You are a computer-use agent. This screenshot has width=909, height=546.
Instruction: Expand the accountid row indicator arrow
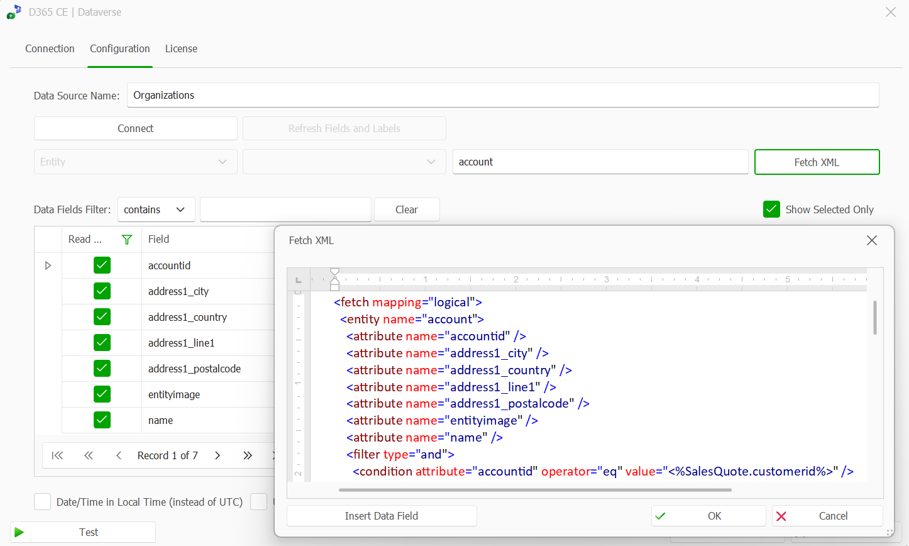point(48,265)
